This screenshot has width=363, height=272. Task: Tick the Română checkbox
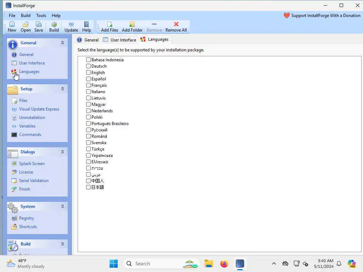[x=88, y=136]
